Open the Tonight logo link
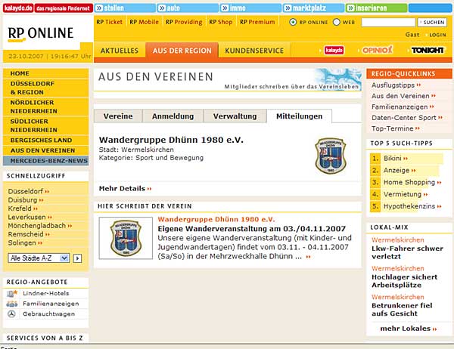This screenshot has width=454, height=349. (x=427, y=50)
